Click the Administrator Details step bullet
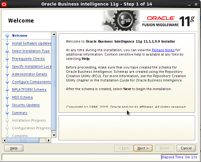The image size is (201, 162). point(7,74)
